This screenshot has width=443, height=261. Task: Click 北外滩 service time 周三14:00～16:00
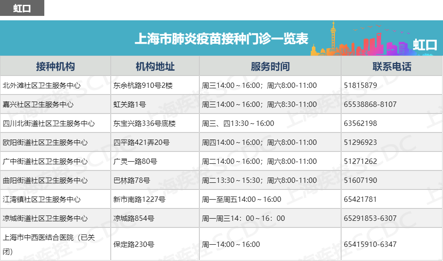[x=230, y=85]
